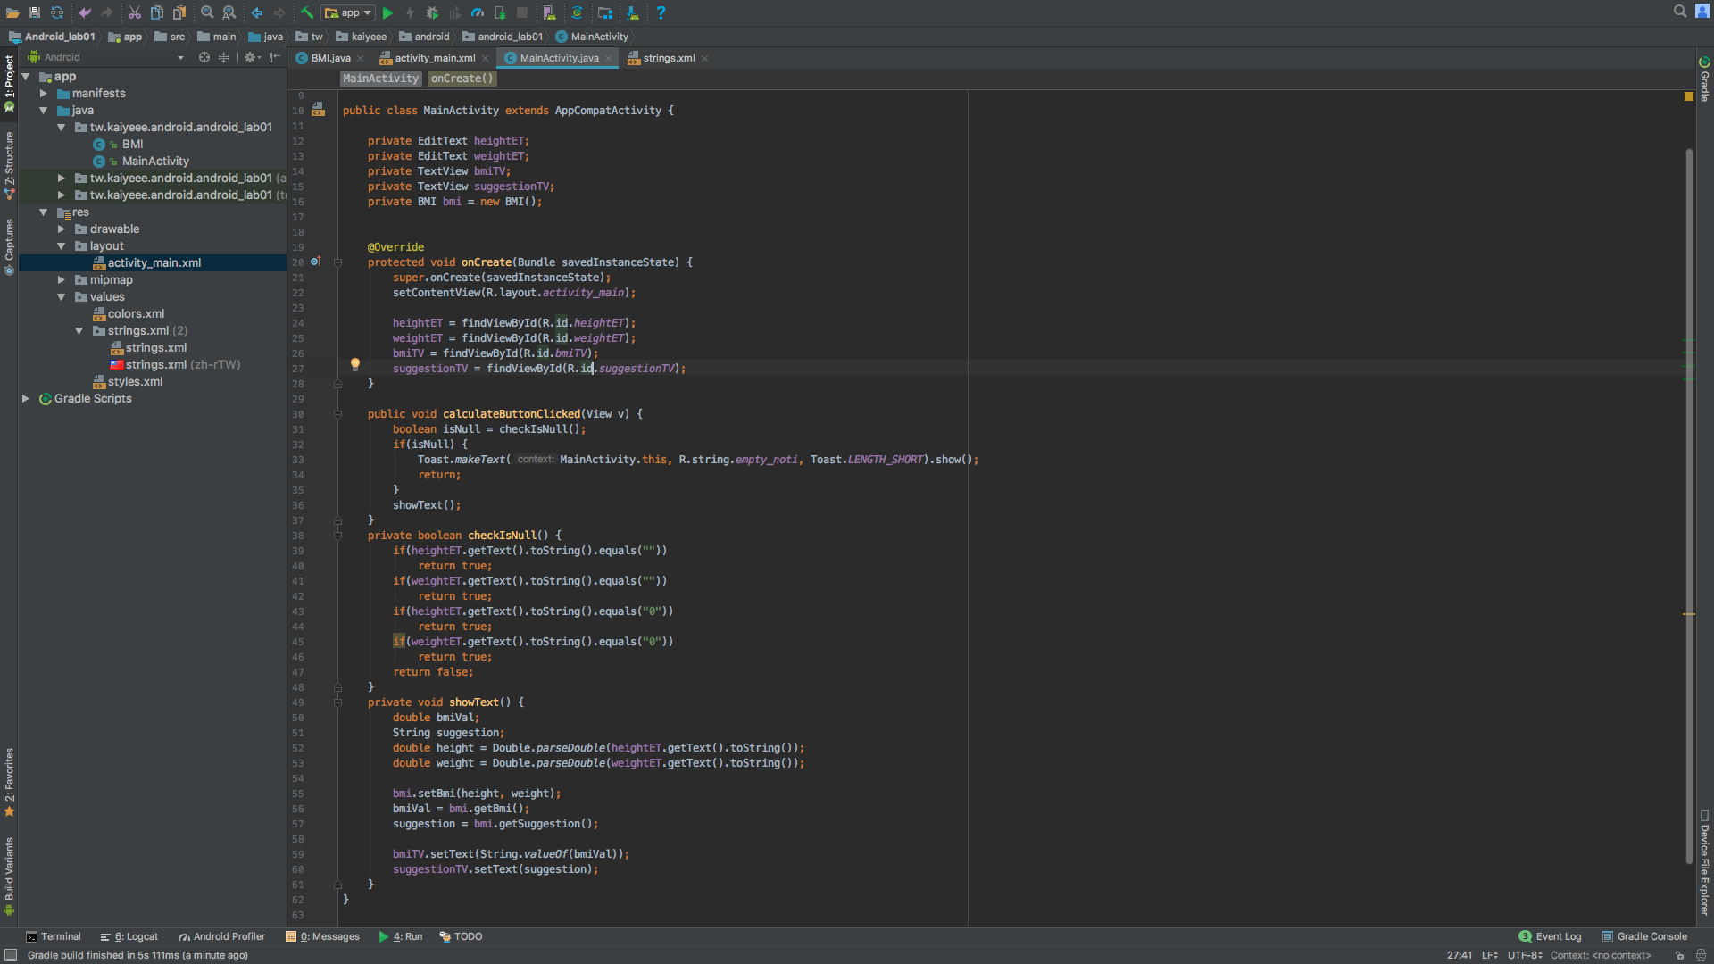This screenshot has height=964, width=1714.
Task: Toggle the Run tool window
Action: (401, 936)
